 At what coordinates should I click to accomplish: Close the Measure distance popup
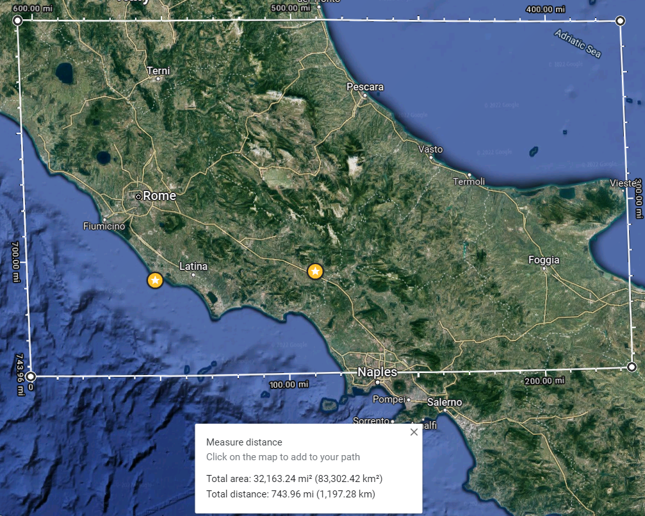(414, 432)
